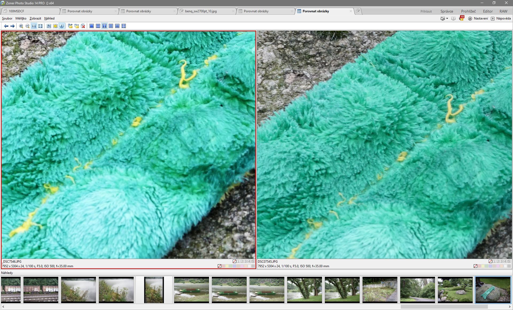Go to previous image with left arrow
513x310 pixels.
(x=6, y=26)
